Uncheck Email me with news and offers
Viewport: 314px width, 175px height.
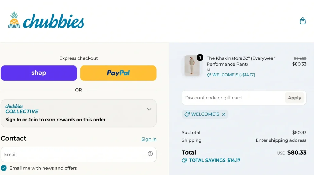pyautogui.click(x=4, y=168)
